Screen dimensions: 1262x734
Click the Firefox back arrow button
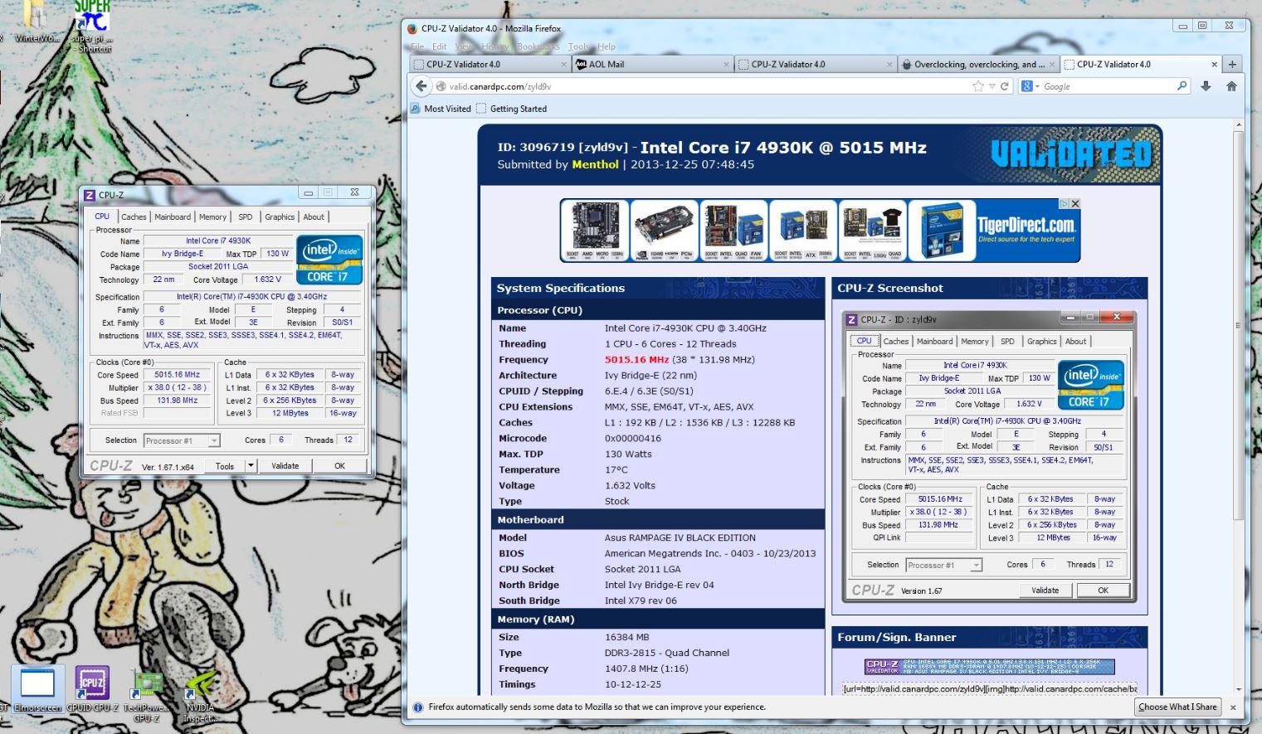click(421, 86)
